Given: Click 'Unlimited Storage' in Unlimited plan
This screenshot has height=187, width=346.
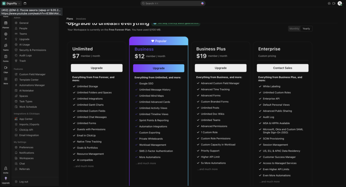Looking at the screenshot, I should 88,86.
